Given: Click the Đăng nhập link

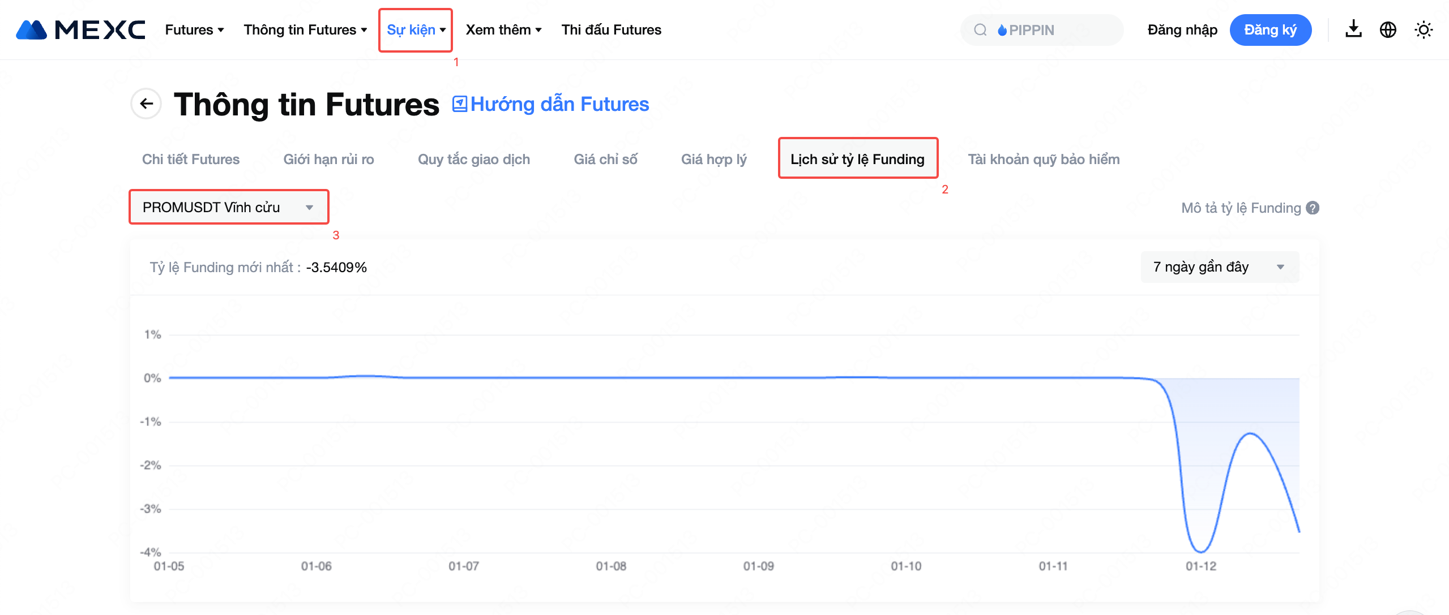Looking at the screenshot, I should [x=1182, y=30].
